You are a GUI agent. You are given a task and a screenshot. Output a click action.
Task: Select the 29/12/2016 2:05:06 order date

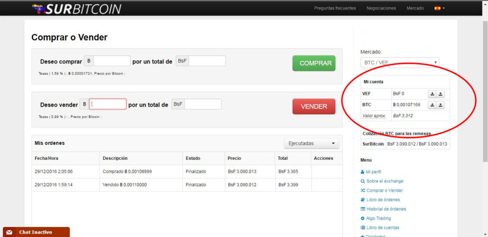[53, 171]
